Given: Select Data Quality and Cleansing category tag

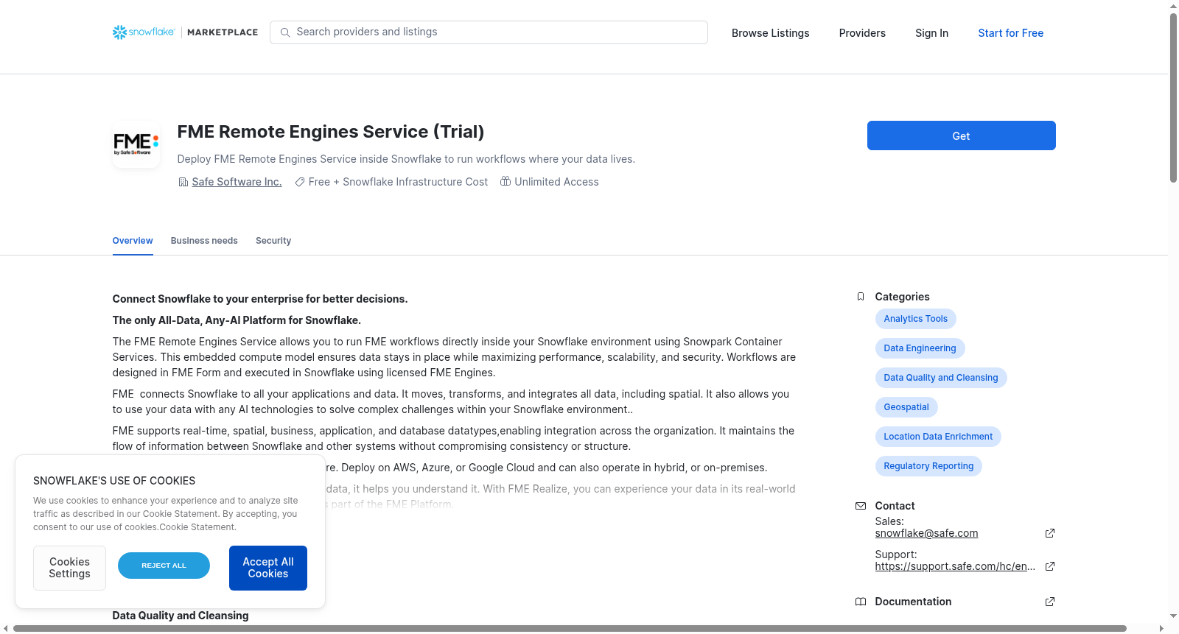Looking at the screenshot, I should point(940,378).
